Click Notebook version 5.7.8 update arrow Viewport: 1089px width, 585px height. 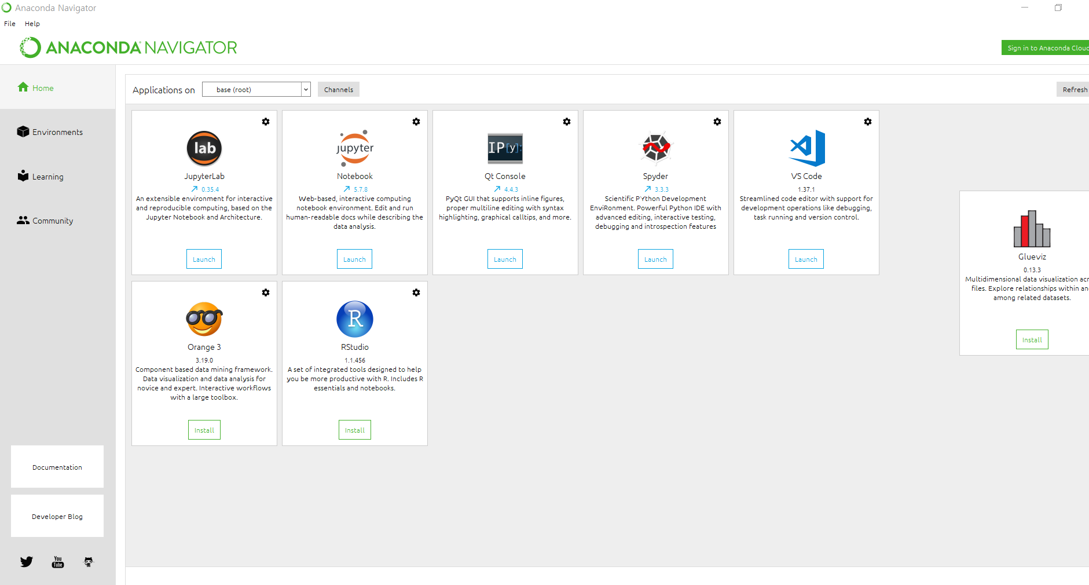347,189
